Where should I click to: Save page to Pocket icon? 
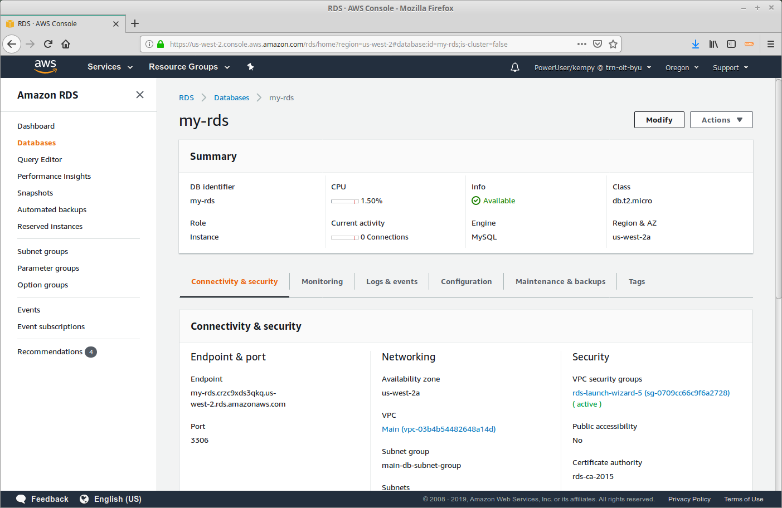tap(598, 44)
